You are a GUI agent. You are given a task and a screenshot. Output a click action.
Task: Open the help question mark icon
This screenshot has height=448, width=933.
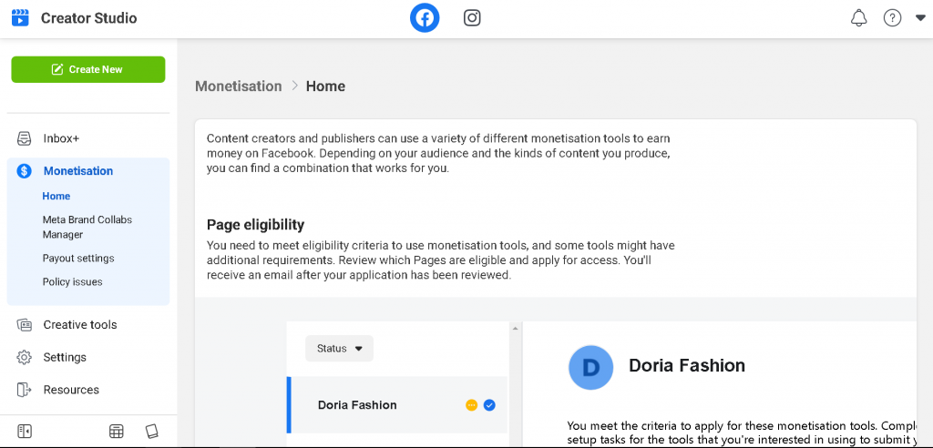pyautogui.click(x=892, y=18)
